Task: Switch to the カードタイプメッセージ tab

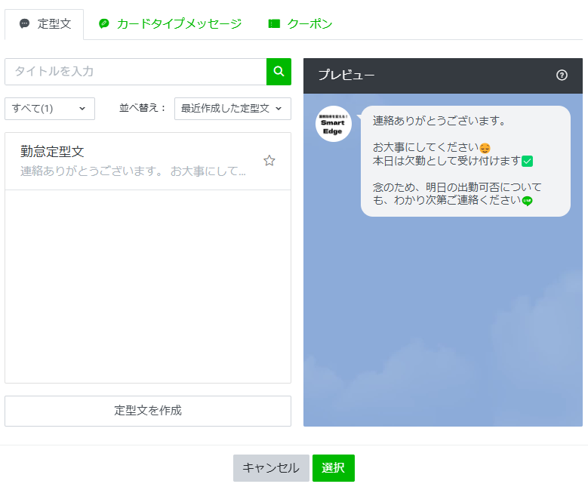Action: tap(171, 24)
